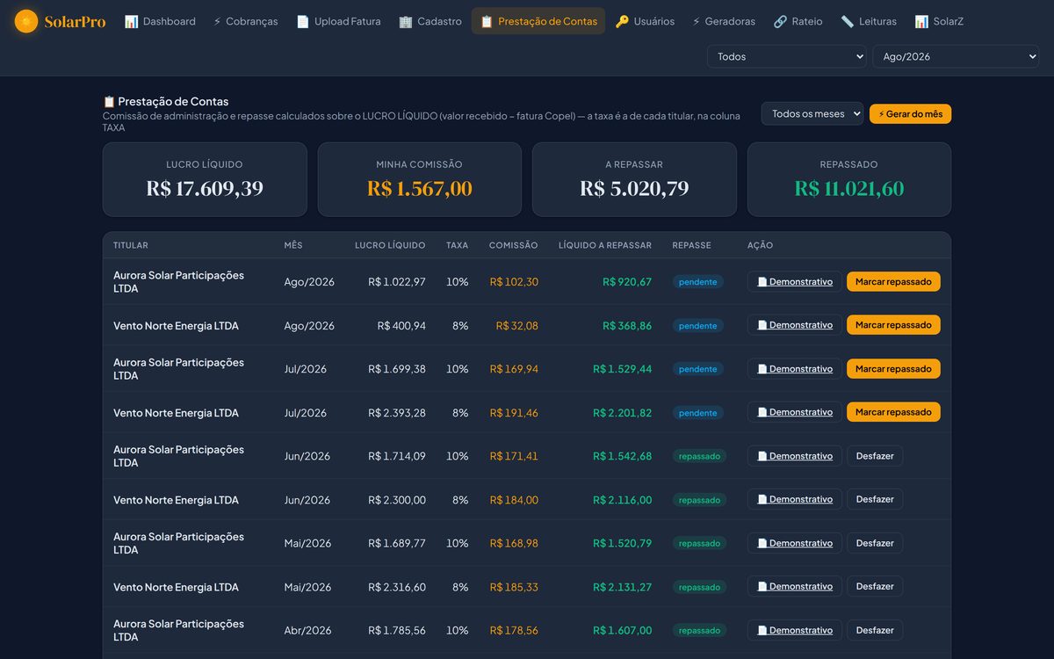
Task: Click the Rateio link icon
Action: [x=780, y=21]
